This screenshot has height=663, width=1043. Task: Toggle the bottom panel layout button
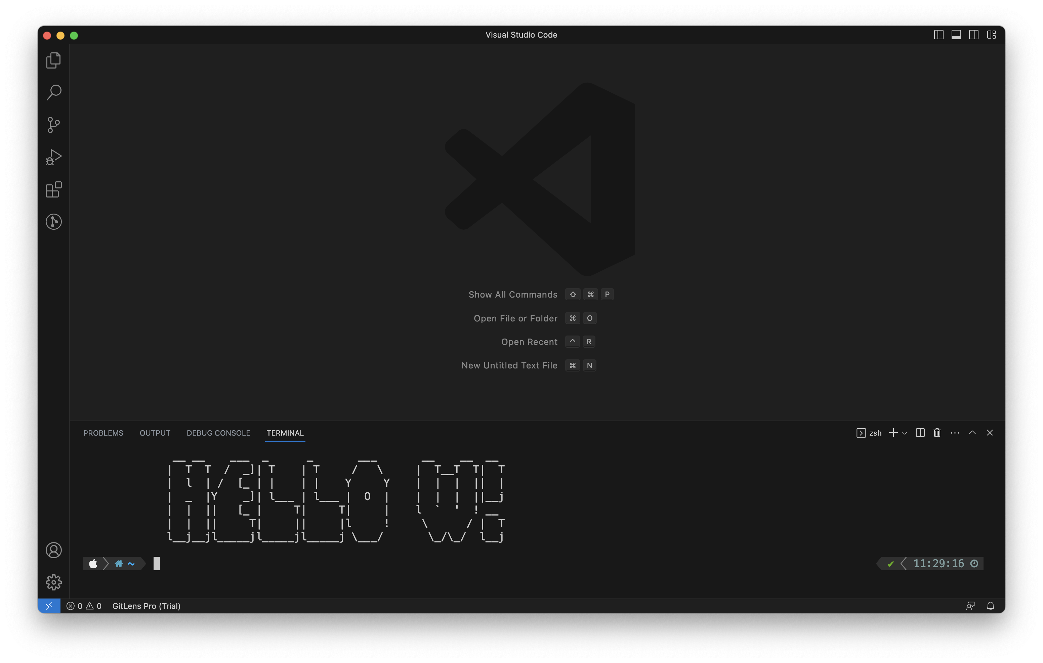(956, 35)
